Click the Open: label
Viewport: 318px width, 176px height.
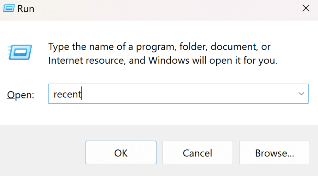[21, 95]
